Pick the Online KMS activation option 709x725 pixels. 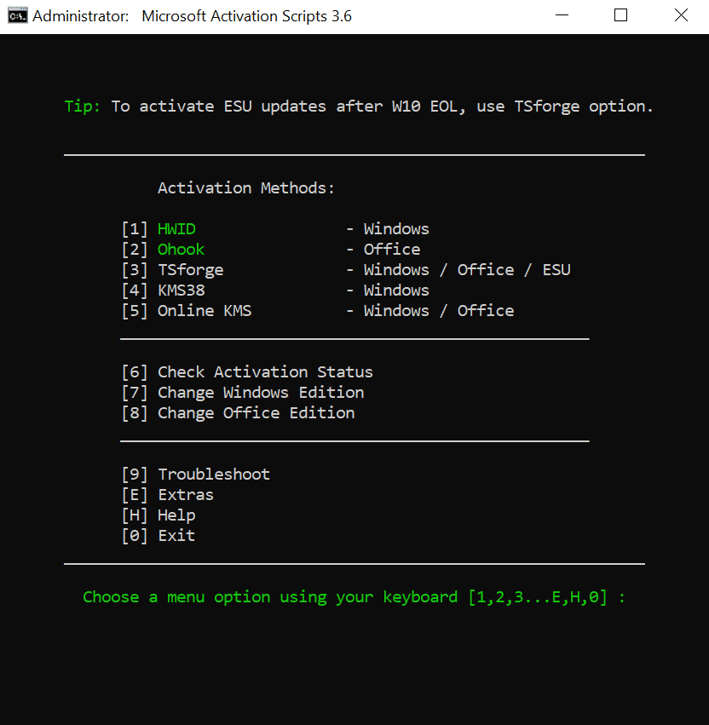(205, 310)
